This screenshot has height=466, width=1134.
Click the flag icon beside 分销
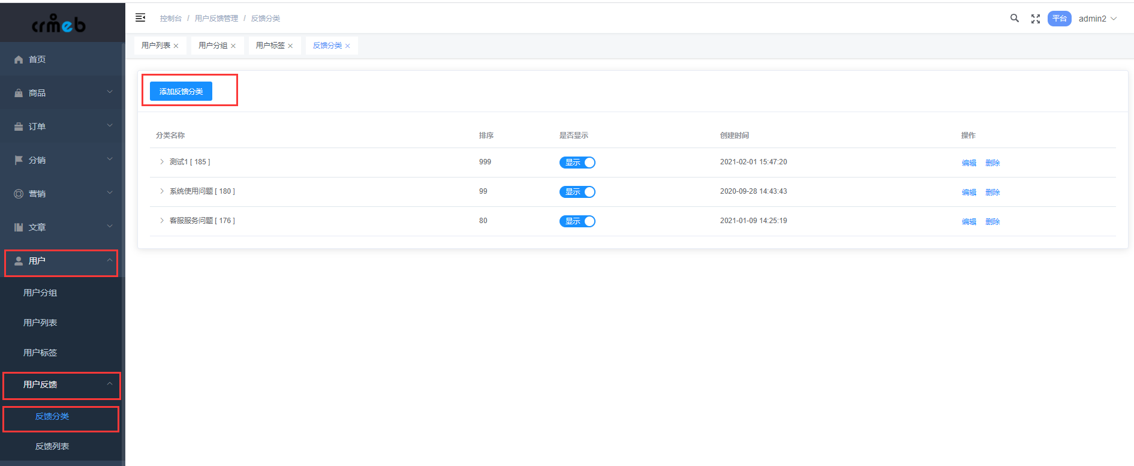pyautogui.click(x=19, y=160)
